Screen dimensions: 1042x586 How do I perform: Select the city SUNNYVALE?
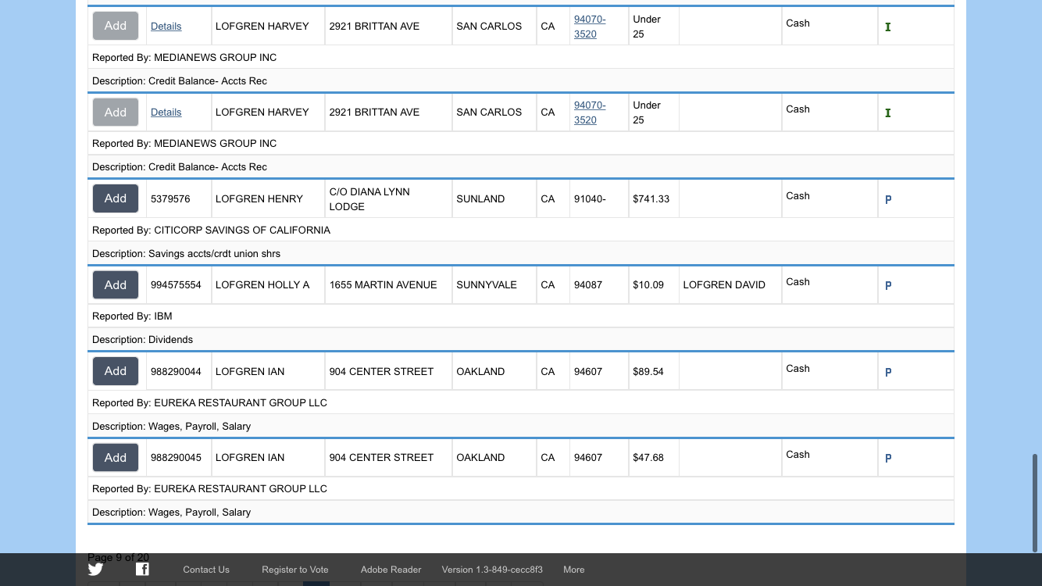[487, 285]
